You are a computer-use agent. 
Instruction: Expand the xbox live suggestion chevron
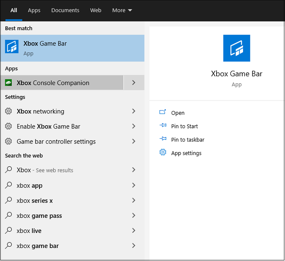134,231
